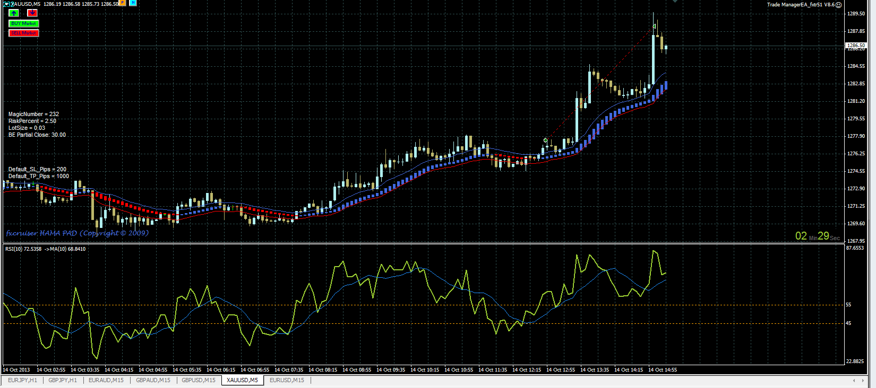Click the RSI(10) 72.5358 indicator label
876x388 pixels.
click(x=23, y=249)
